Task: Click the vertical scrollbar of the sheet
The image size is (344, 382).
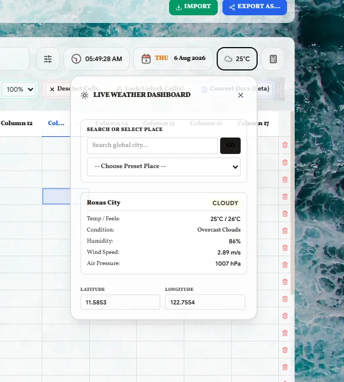Action: click(x=292, y=202)
